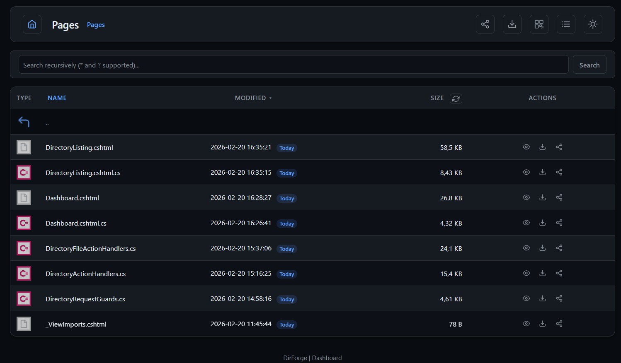Preview Dashboard.cshtml.cs with the eye icon

point(526,223)
